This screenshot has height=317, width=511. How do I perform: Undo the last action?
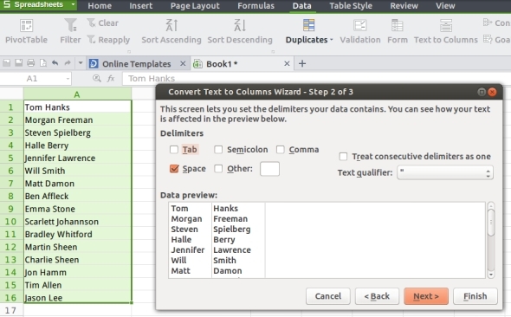tap(55, 63)
